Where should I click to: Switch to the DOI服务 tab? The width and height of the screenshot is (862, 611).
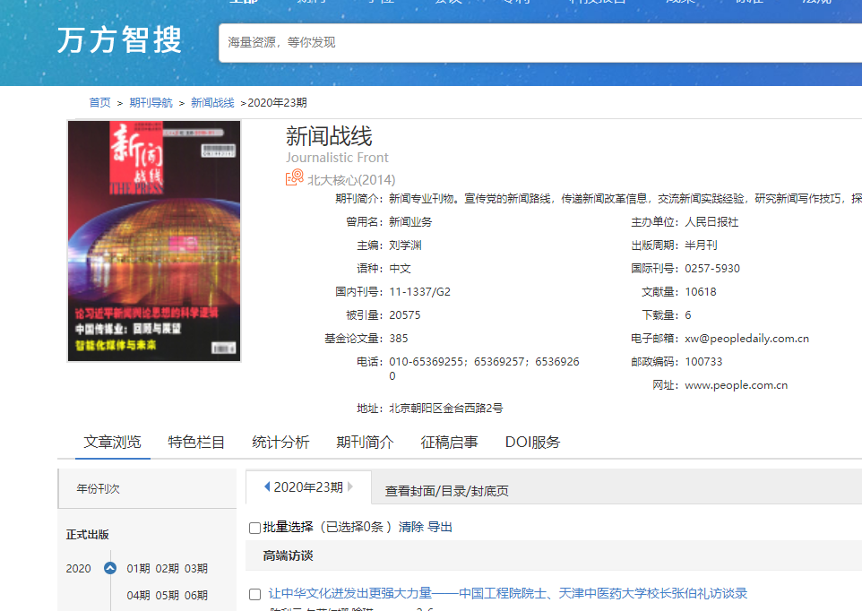532,442
